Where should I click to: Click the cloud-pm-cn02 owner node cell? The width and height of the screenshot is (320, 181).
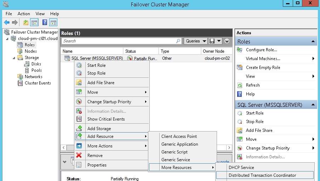coord(217,58)
